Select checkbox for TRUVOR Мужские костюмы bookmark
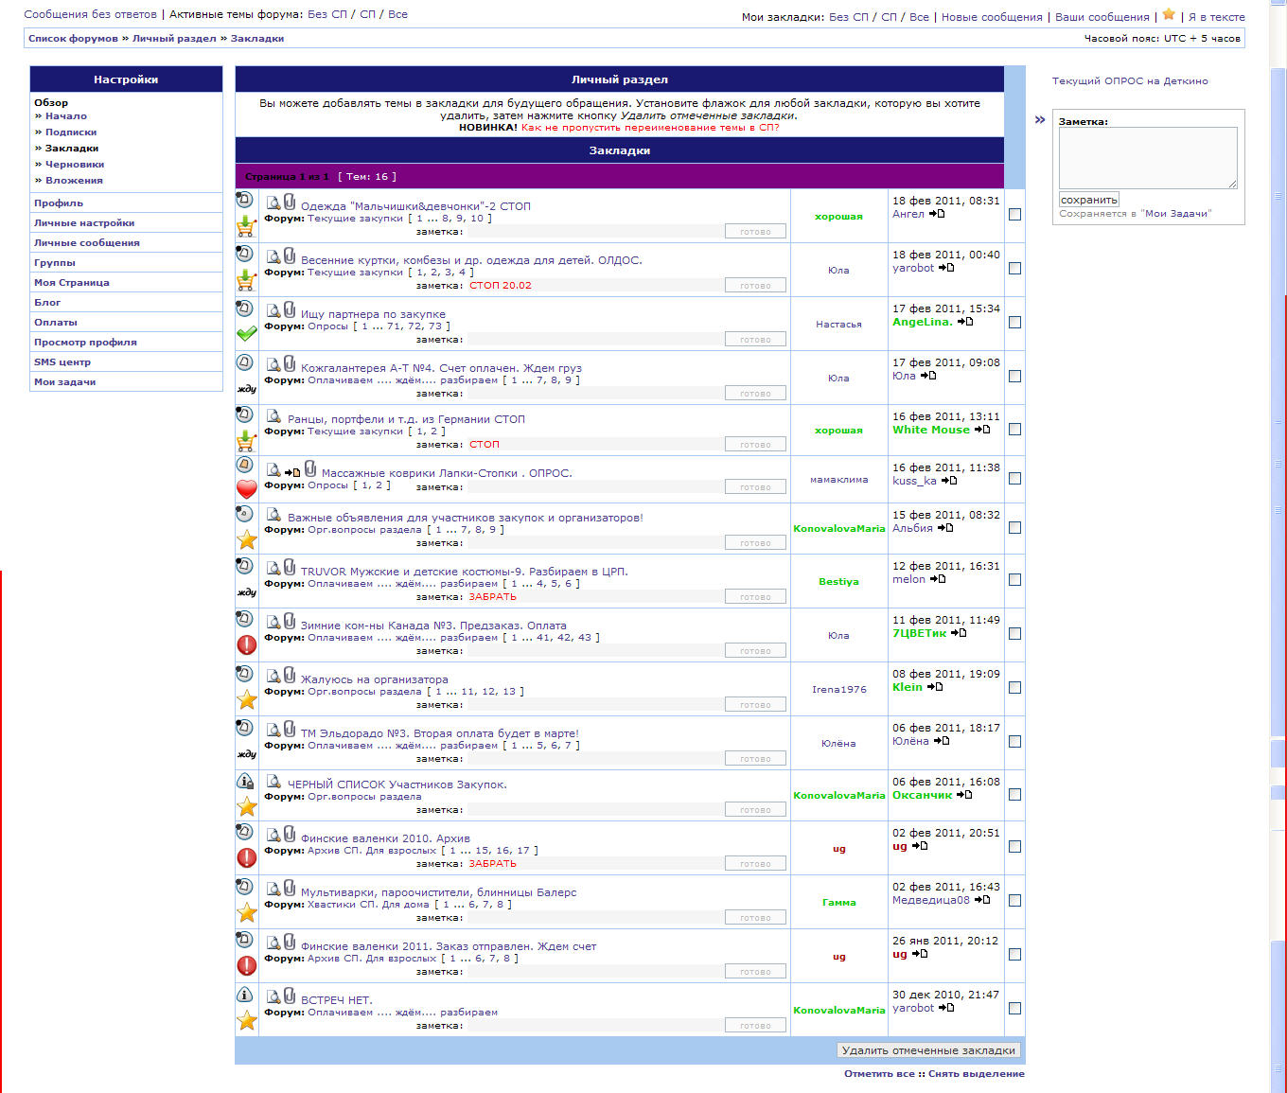The image size is (1287, 1093). point(1014,580)
